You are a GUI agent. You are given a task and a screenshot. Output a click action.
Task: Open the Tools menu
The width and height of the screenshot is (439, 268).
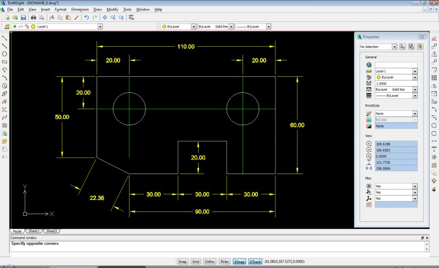pyautogui.click(x=127, y=9)
